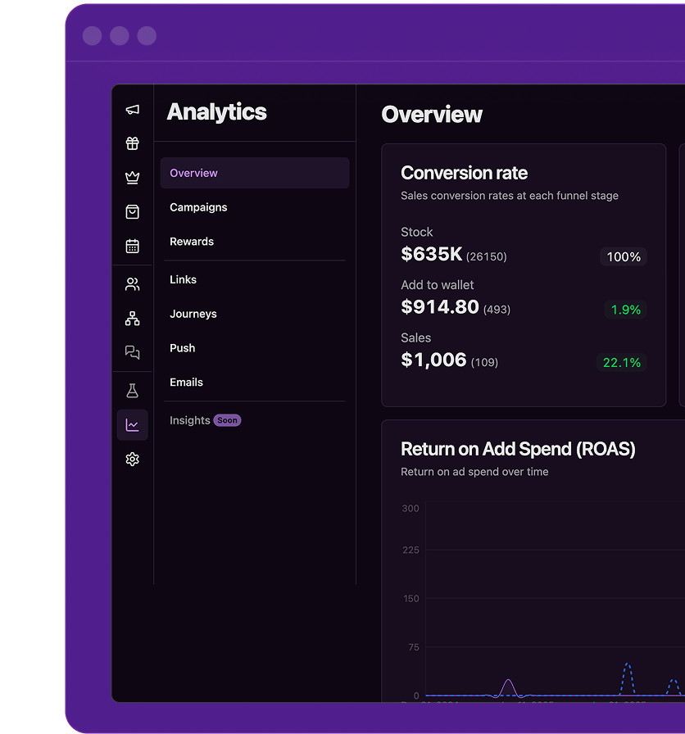Open the crown icon in the sidebar
This screenshot has height=734, width=685.
pyautogui.click(x=133, y=178)
